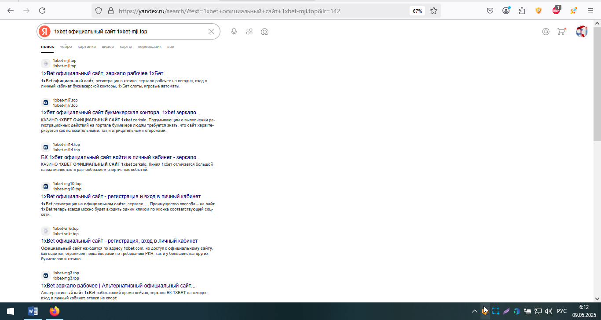Open the snipping tool tray icon

[495, 311]
